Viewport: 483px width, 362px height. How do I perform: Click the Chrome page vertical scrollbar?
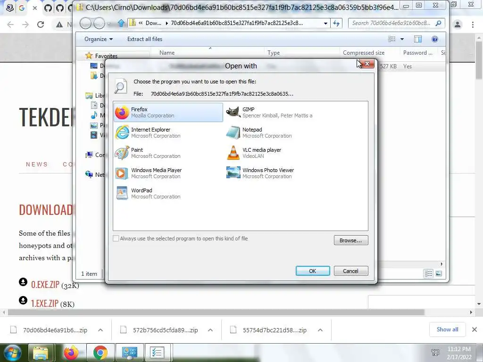point(479,60)
